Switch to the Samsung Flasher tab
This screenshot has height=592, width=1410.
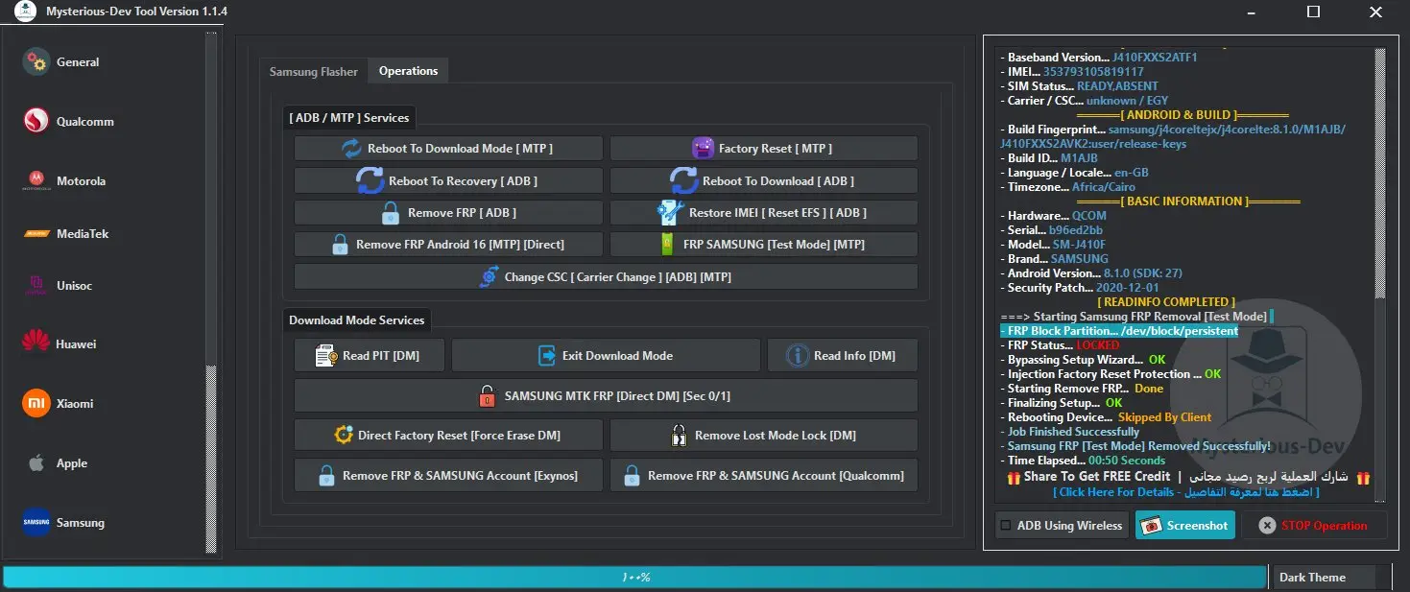pos(314,72)
